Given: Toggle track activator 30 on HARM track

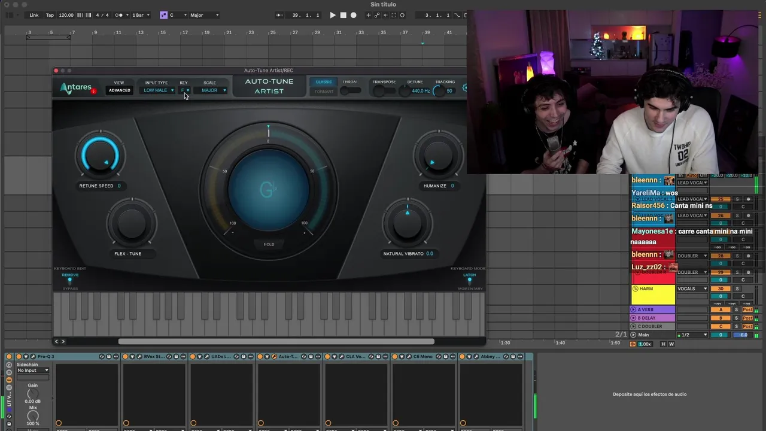Looking at the screenshot, I should [721, 289].
